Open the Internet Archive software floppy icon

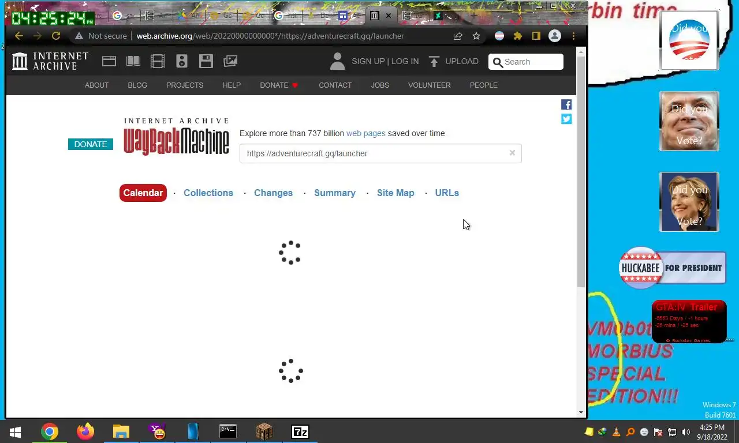pos(206,61)
